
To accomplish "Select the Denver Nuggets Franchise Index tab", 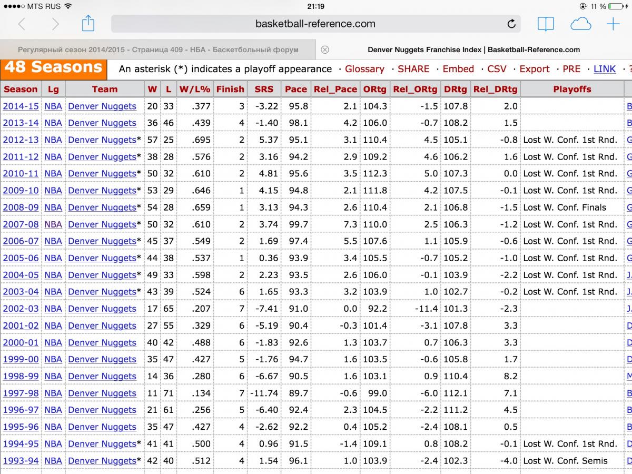I will pos(474,50).
